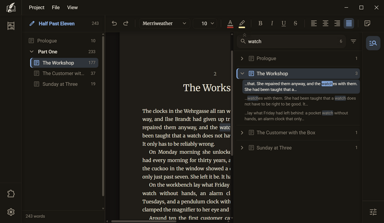The height and width of the screenshot is (223, 384).
Task: Click the pencil icon beside Half Past Eleven
Action: click(x=32, y=24)
